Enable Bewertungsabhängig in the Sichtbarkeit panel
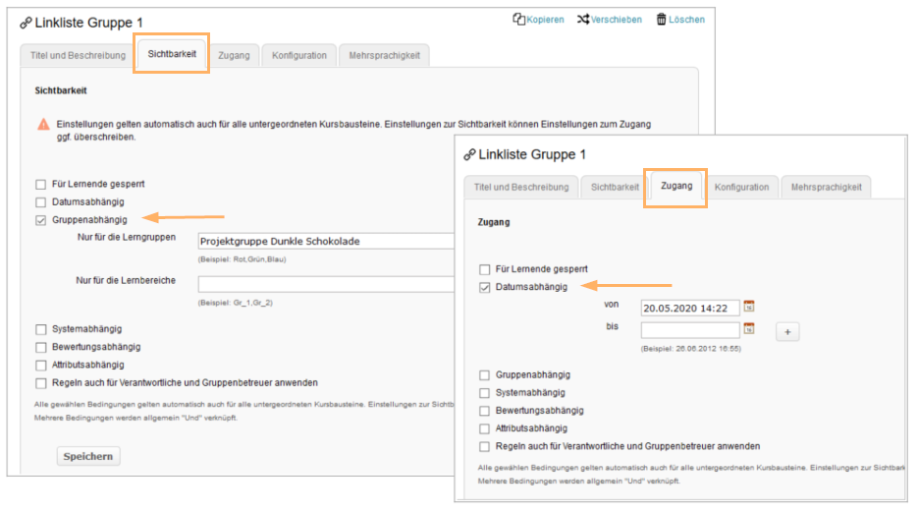 coord(41,347)
